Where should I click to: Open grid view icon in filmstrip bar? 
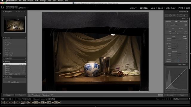click(x=10, y=99)
